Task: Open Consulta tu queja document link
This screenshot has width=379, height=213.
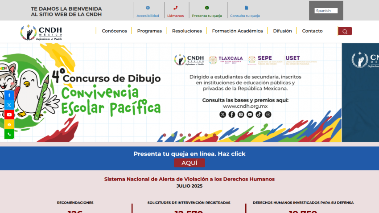Action: (245, 11)
